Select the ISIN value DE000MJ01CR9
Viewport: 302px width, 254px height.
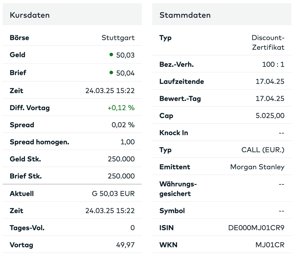pyautogui.click(x=256, y=228)
